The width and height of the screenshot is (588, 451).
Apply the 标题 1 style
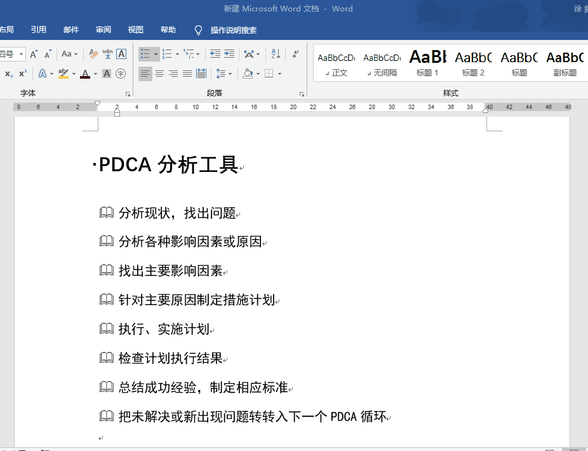tap(427, 63)
